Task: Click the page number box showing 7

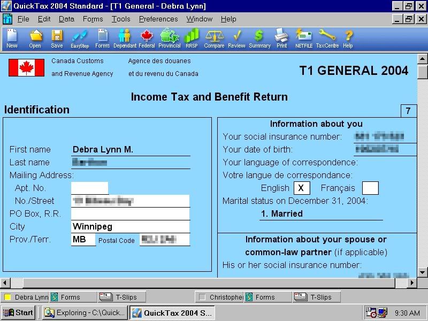Action: [x=408, y=111]
